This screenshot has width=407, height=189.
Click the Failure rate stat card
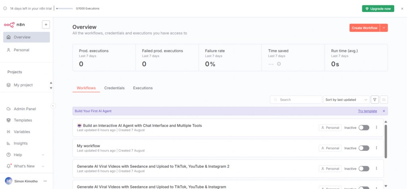tap(230, 57)
